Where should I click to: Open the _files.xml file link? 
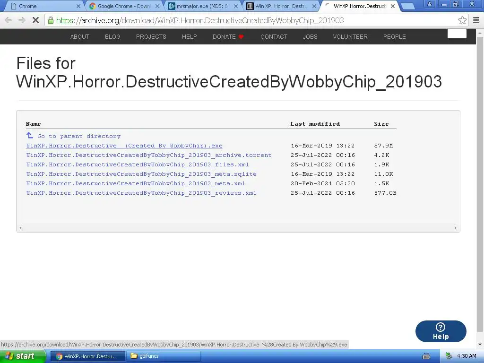(138, 164)
